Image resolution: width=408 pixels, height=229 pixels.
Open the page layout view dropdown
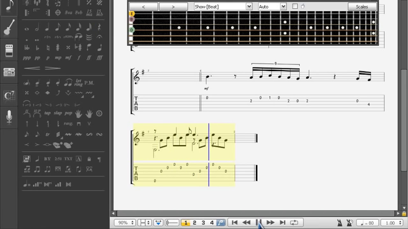144,223
